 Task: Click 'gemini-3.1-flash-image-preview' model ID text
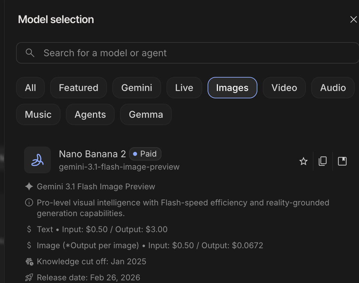tap(119, 167)
